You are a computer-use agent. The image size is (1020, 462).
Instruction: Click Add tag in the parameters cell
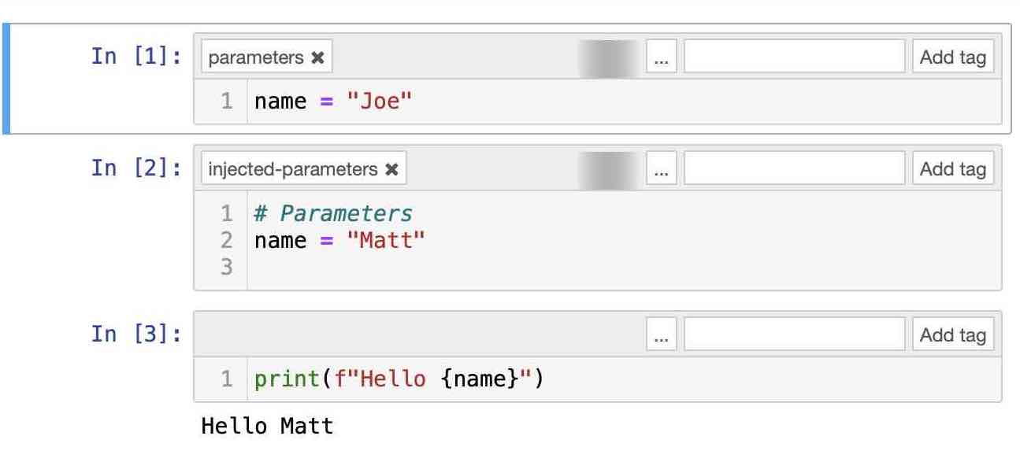(x=953, y=57)
